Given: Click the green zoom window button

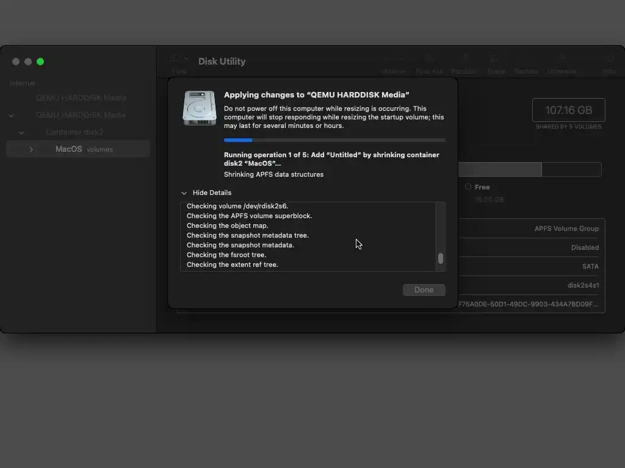Looking at the screenshot, I should pyautogui.click(x=40, y=62).
